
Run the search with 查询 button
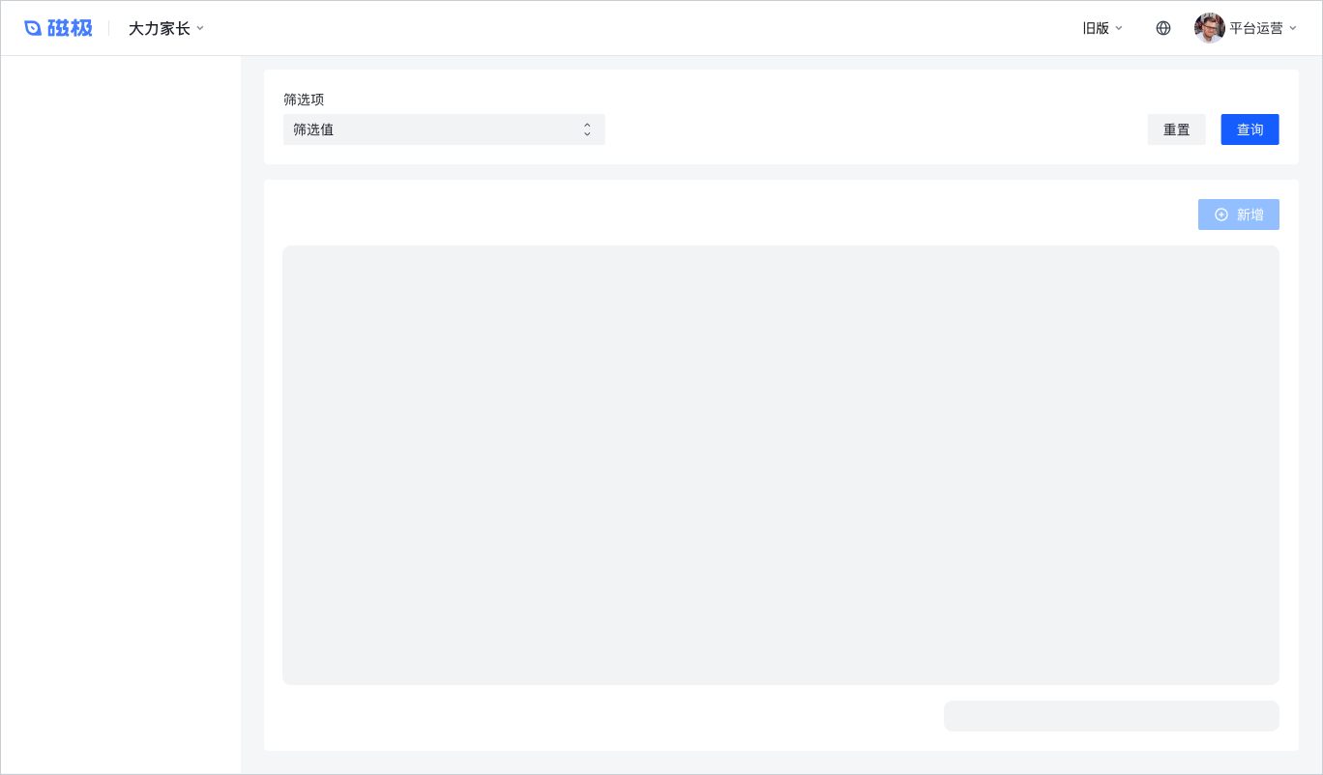1250,129
